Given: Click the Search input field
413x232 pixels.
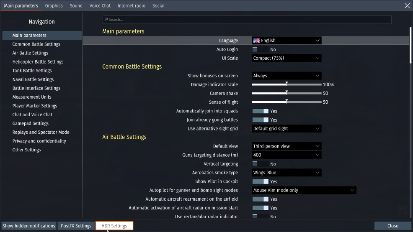Looking at the screenshot, I should coord(247,20).
